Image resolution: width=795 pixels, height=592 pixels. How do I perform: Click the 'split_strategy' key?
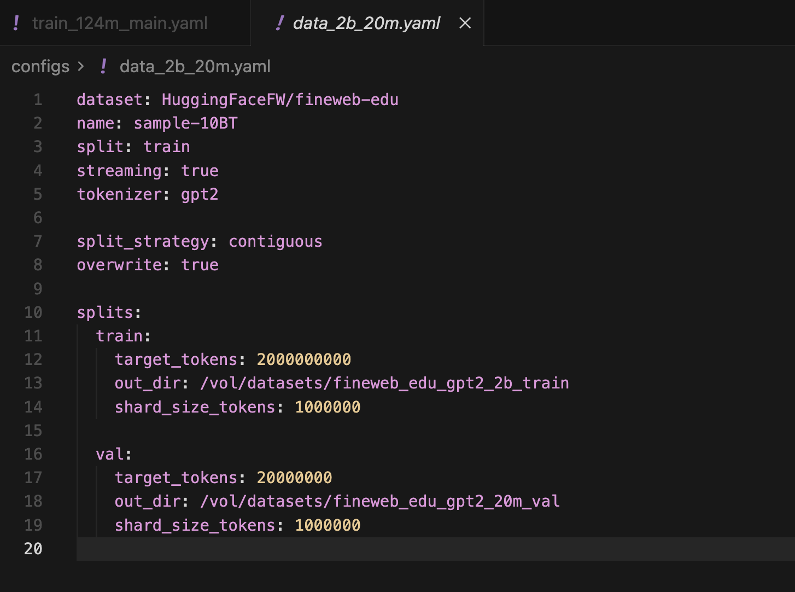tap(143, 241)
